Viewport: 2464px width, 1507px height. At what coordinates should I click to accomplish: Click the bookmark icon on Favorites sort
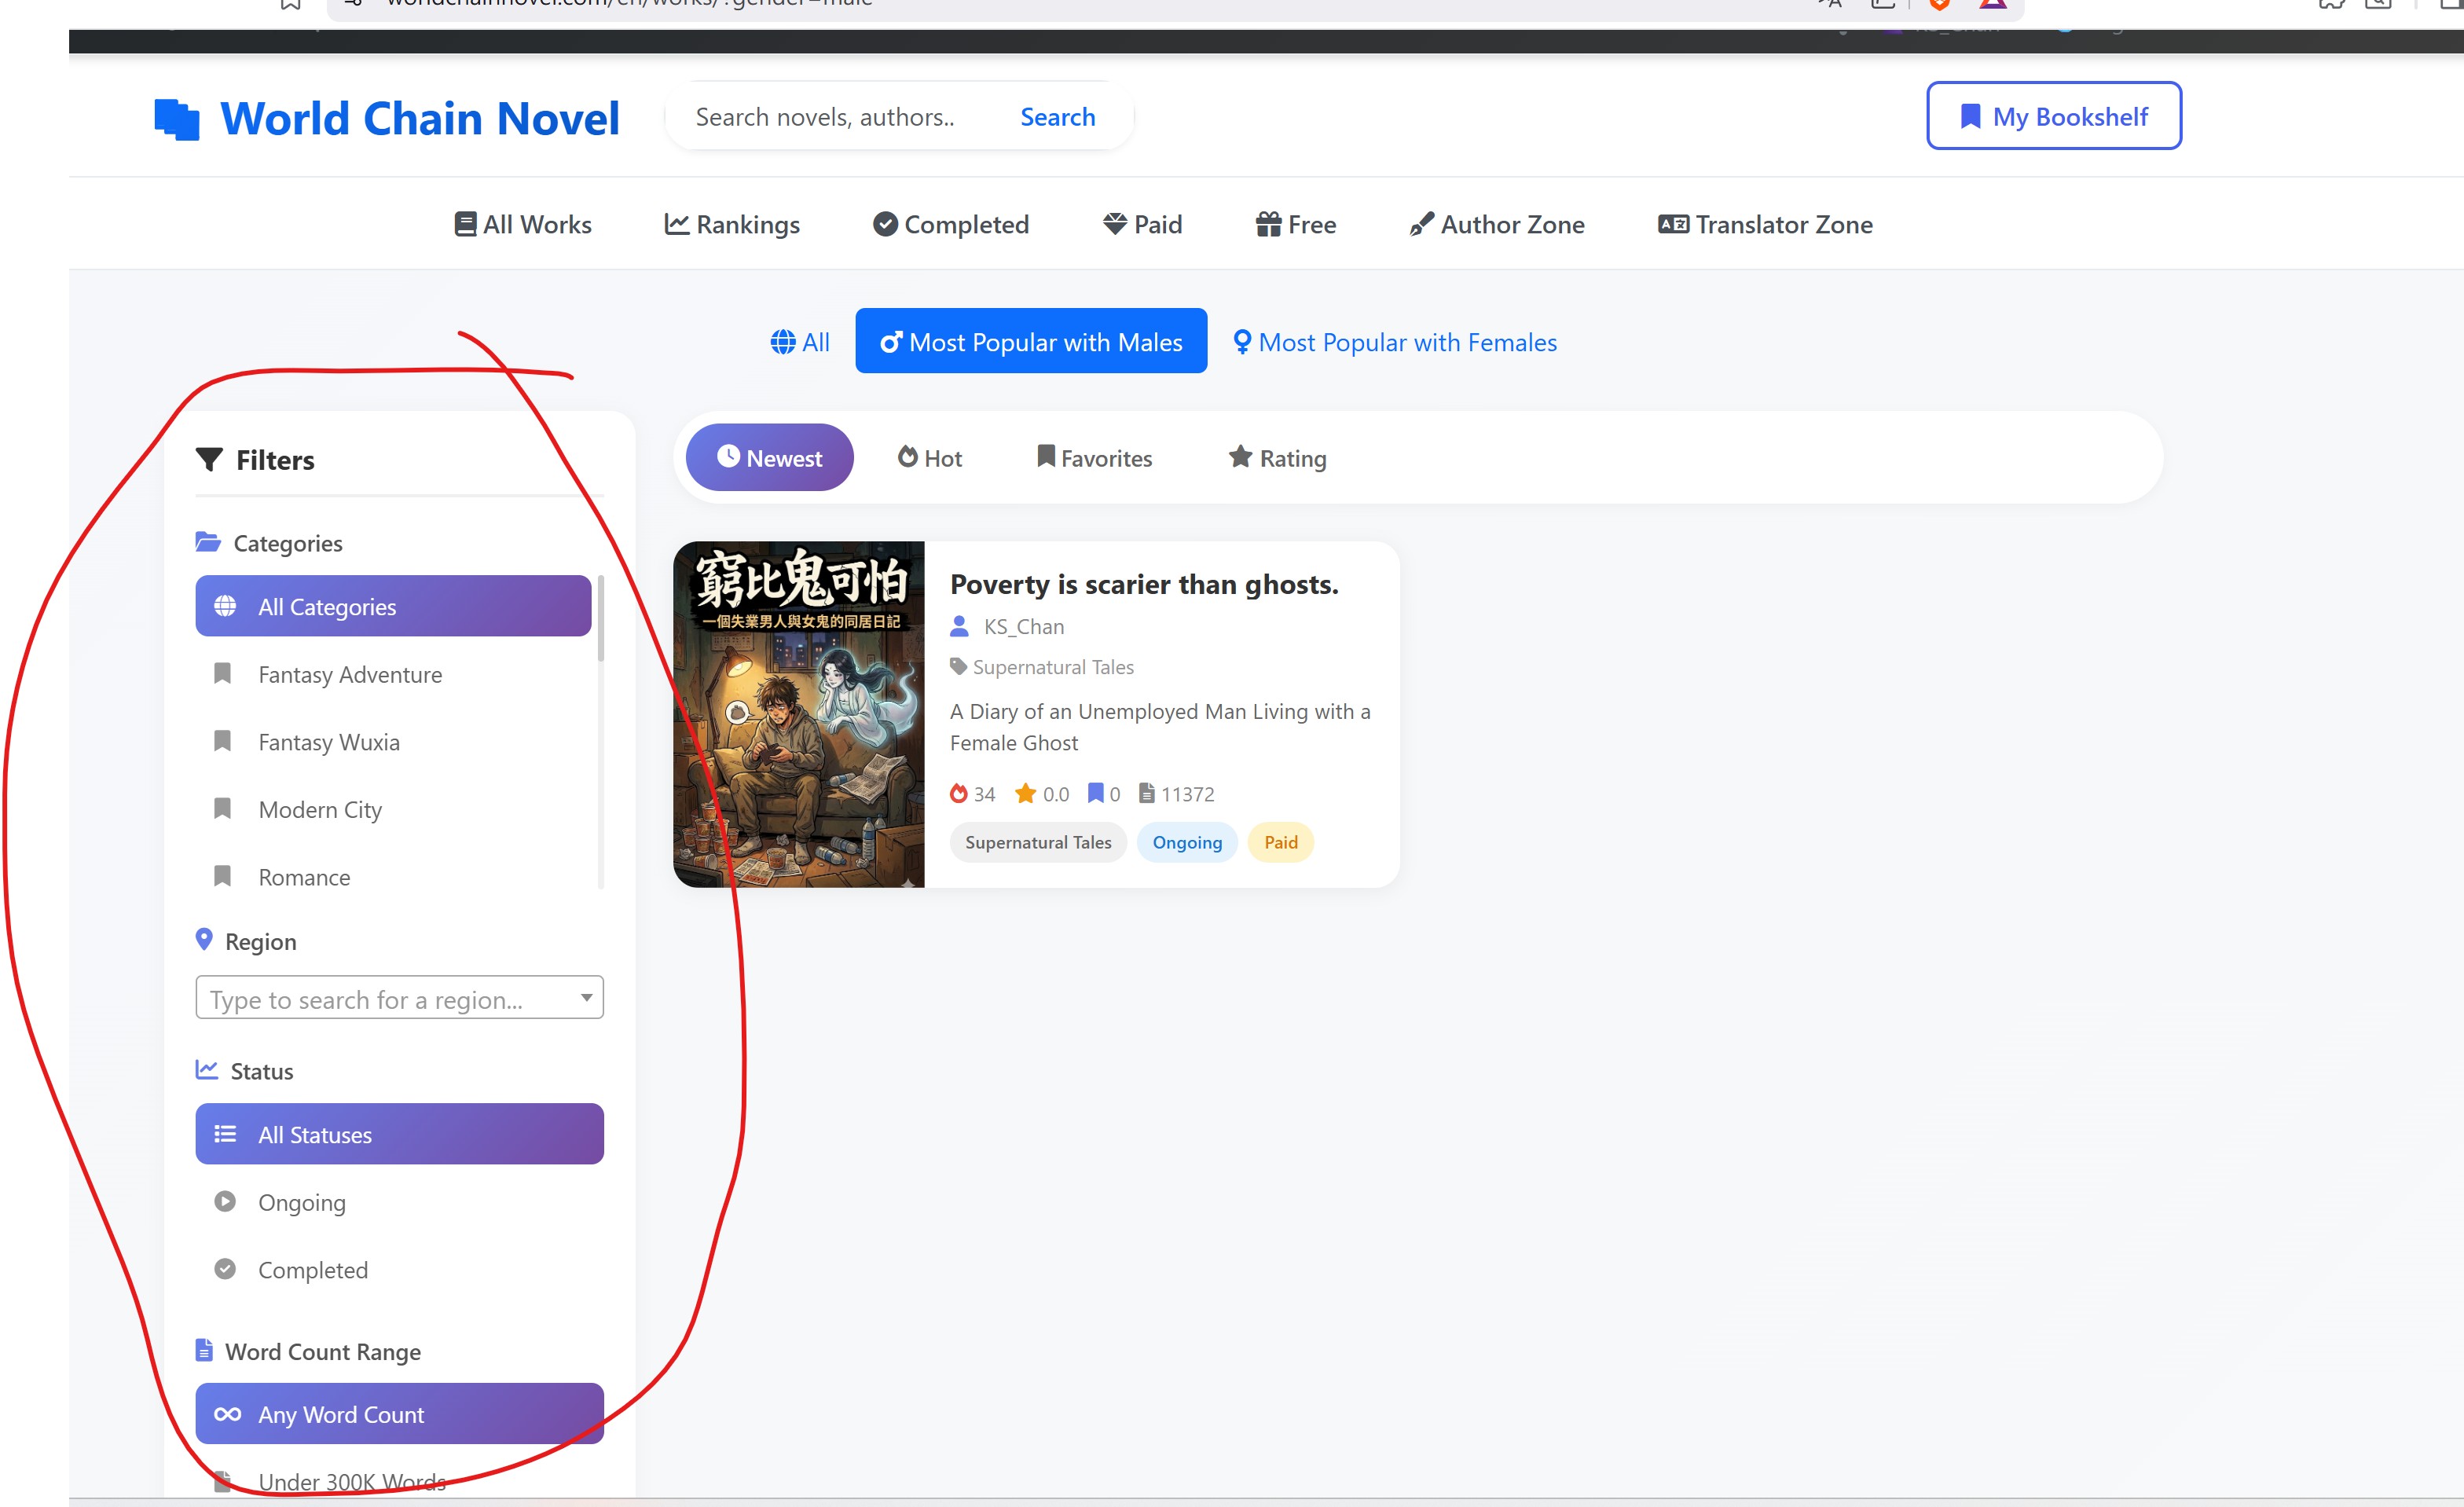[1046, 457]
